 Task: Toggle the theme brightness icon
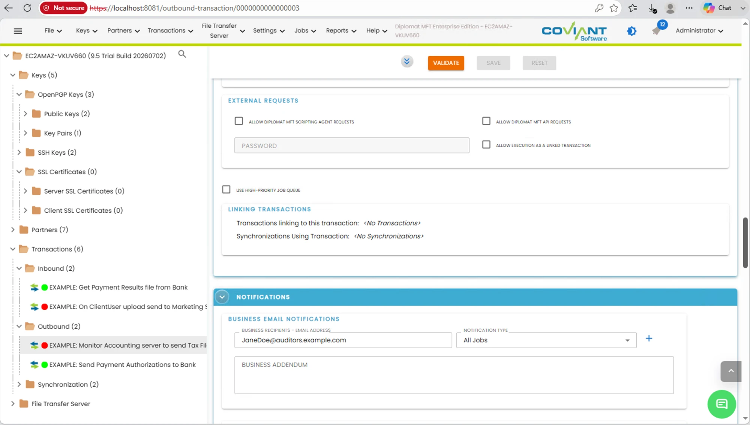[631, 31]
